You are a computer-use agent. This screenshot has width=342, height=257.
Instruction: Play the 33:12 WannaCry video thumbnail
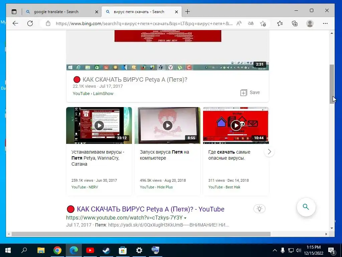[99, 125]
